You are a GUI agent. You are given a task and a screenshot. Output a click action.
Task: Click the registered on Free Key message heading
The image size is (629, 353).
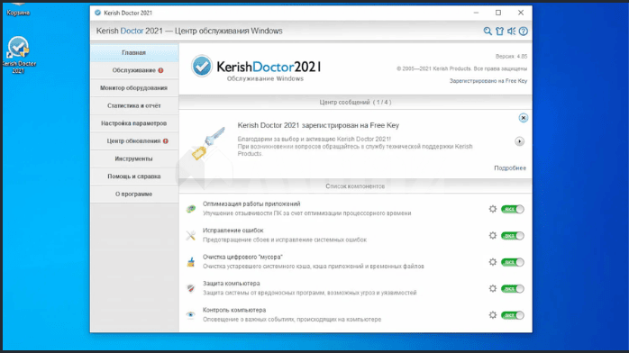pyautogui.click(x=318, y=125)
